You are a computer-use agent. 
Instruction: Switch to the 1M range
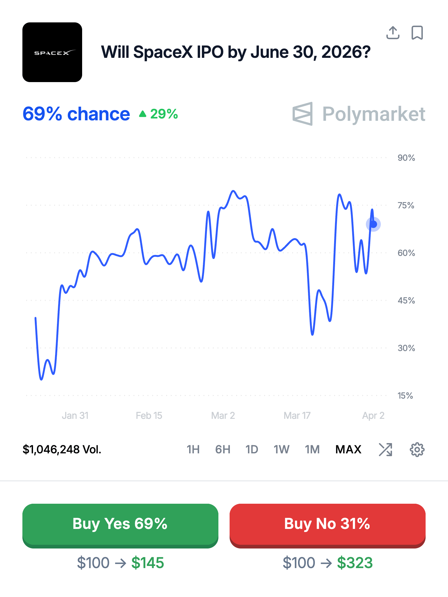tap(312, 450)
